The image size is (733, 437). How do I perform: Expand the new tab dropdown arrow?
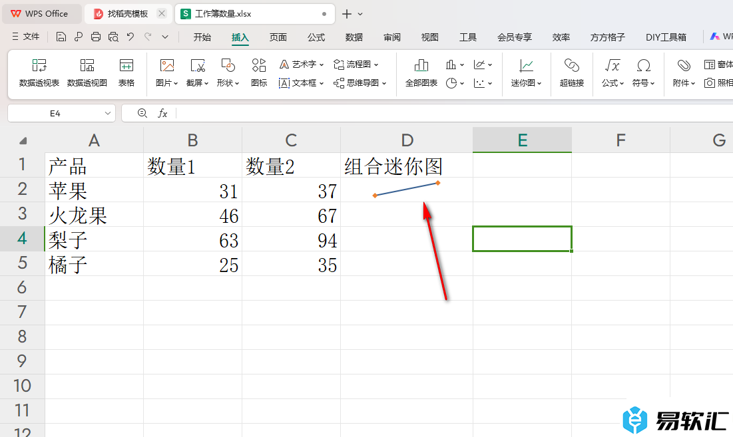(x=360, y=14)
